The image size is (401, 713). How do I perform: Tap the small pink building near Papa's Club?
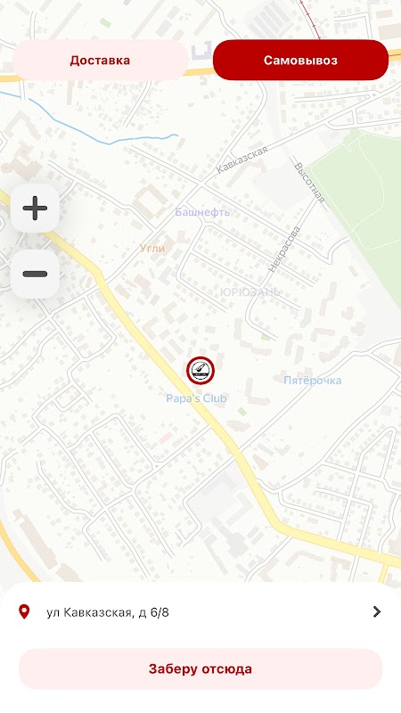pyautogui.click(x=166, y=438)
